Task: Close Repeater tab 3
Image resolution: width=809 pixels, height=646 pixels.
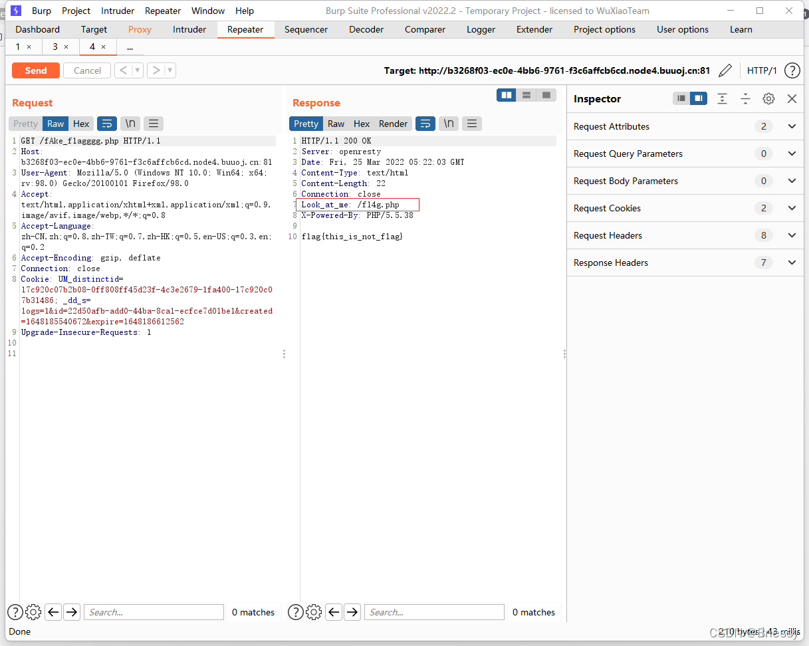Action: coord(66,47)
